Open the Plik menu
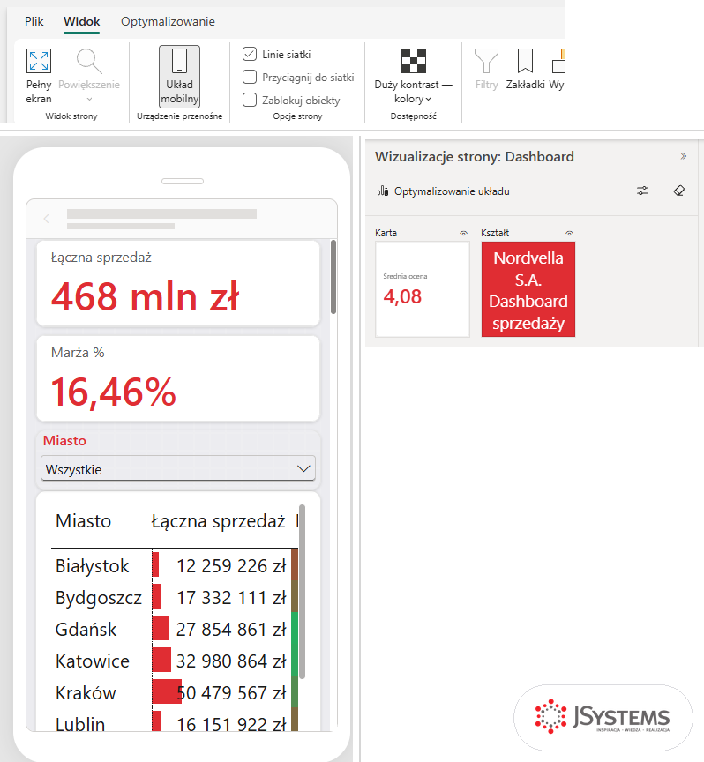Screen dimensions: 704x762 [34, 21]
